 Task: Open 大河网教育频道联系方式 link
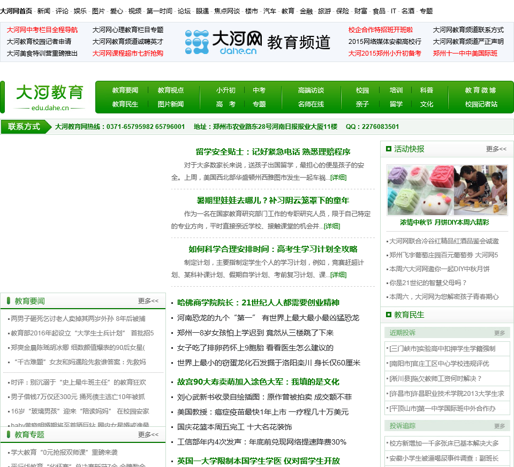coord(468,30)
